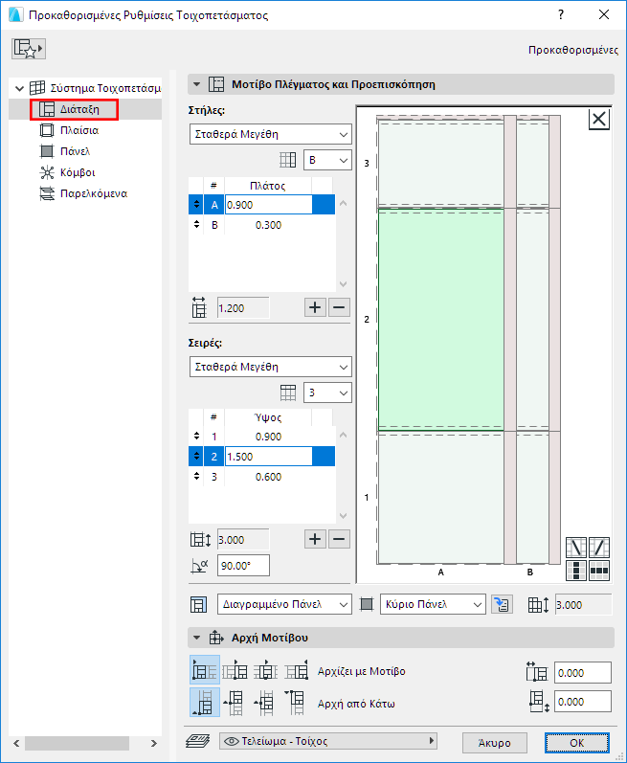Open the Στήλες sizing method dropdown
Screen dimensions: 627x763
click(271, 134)
